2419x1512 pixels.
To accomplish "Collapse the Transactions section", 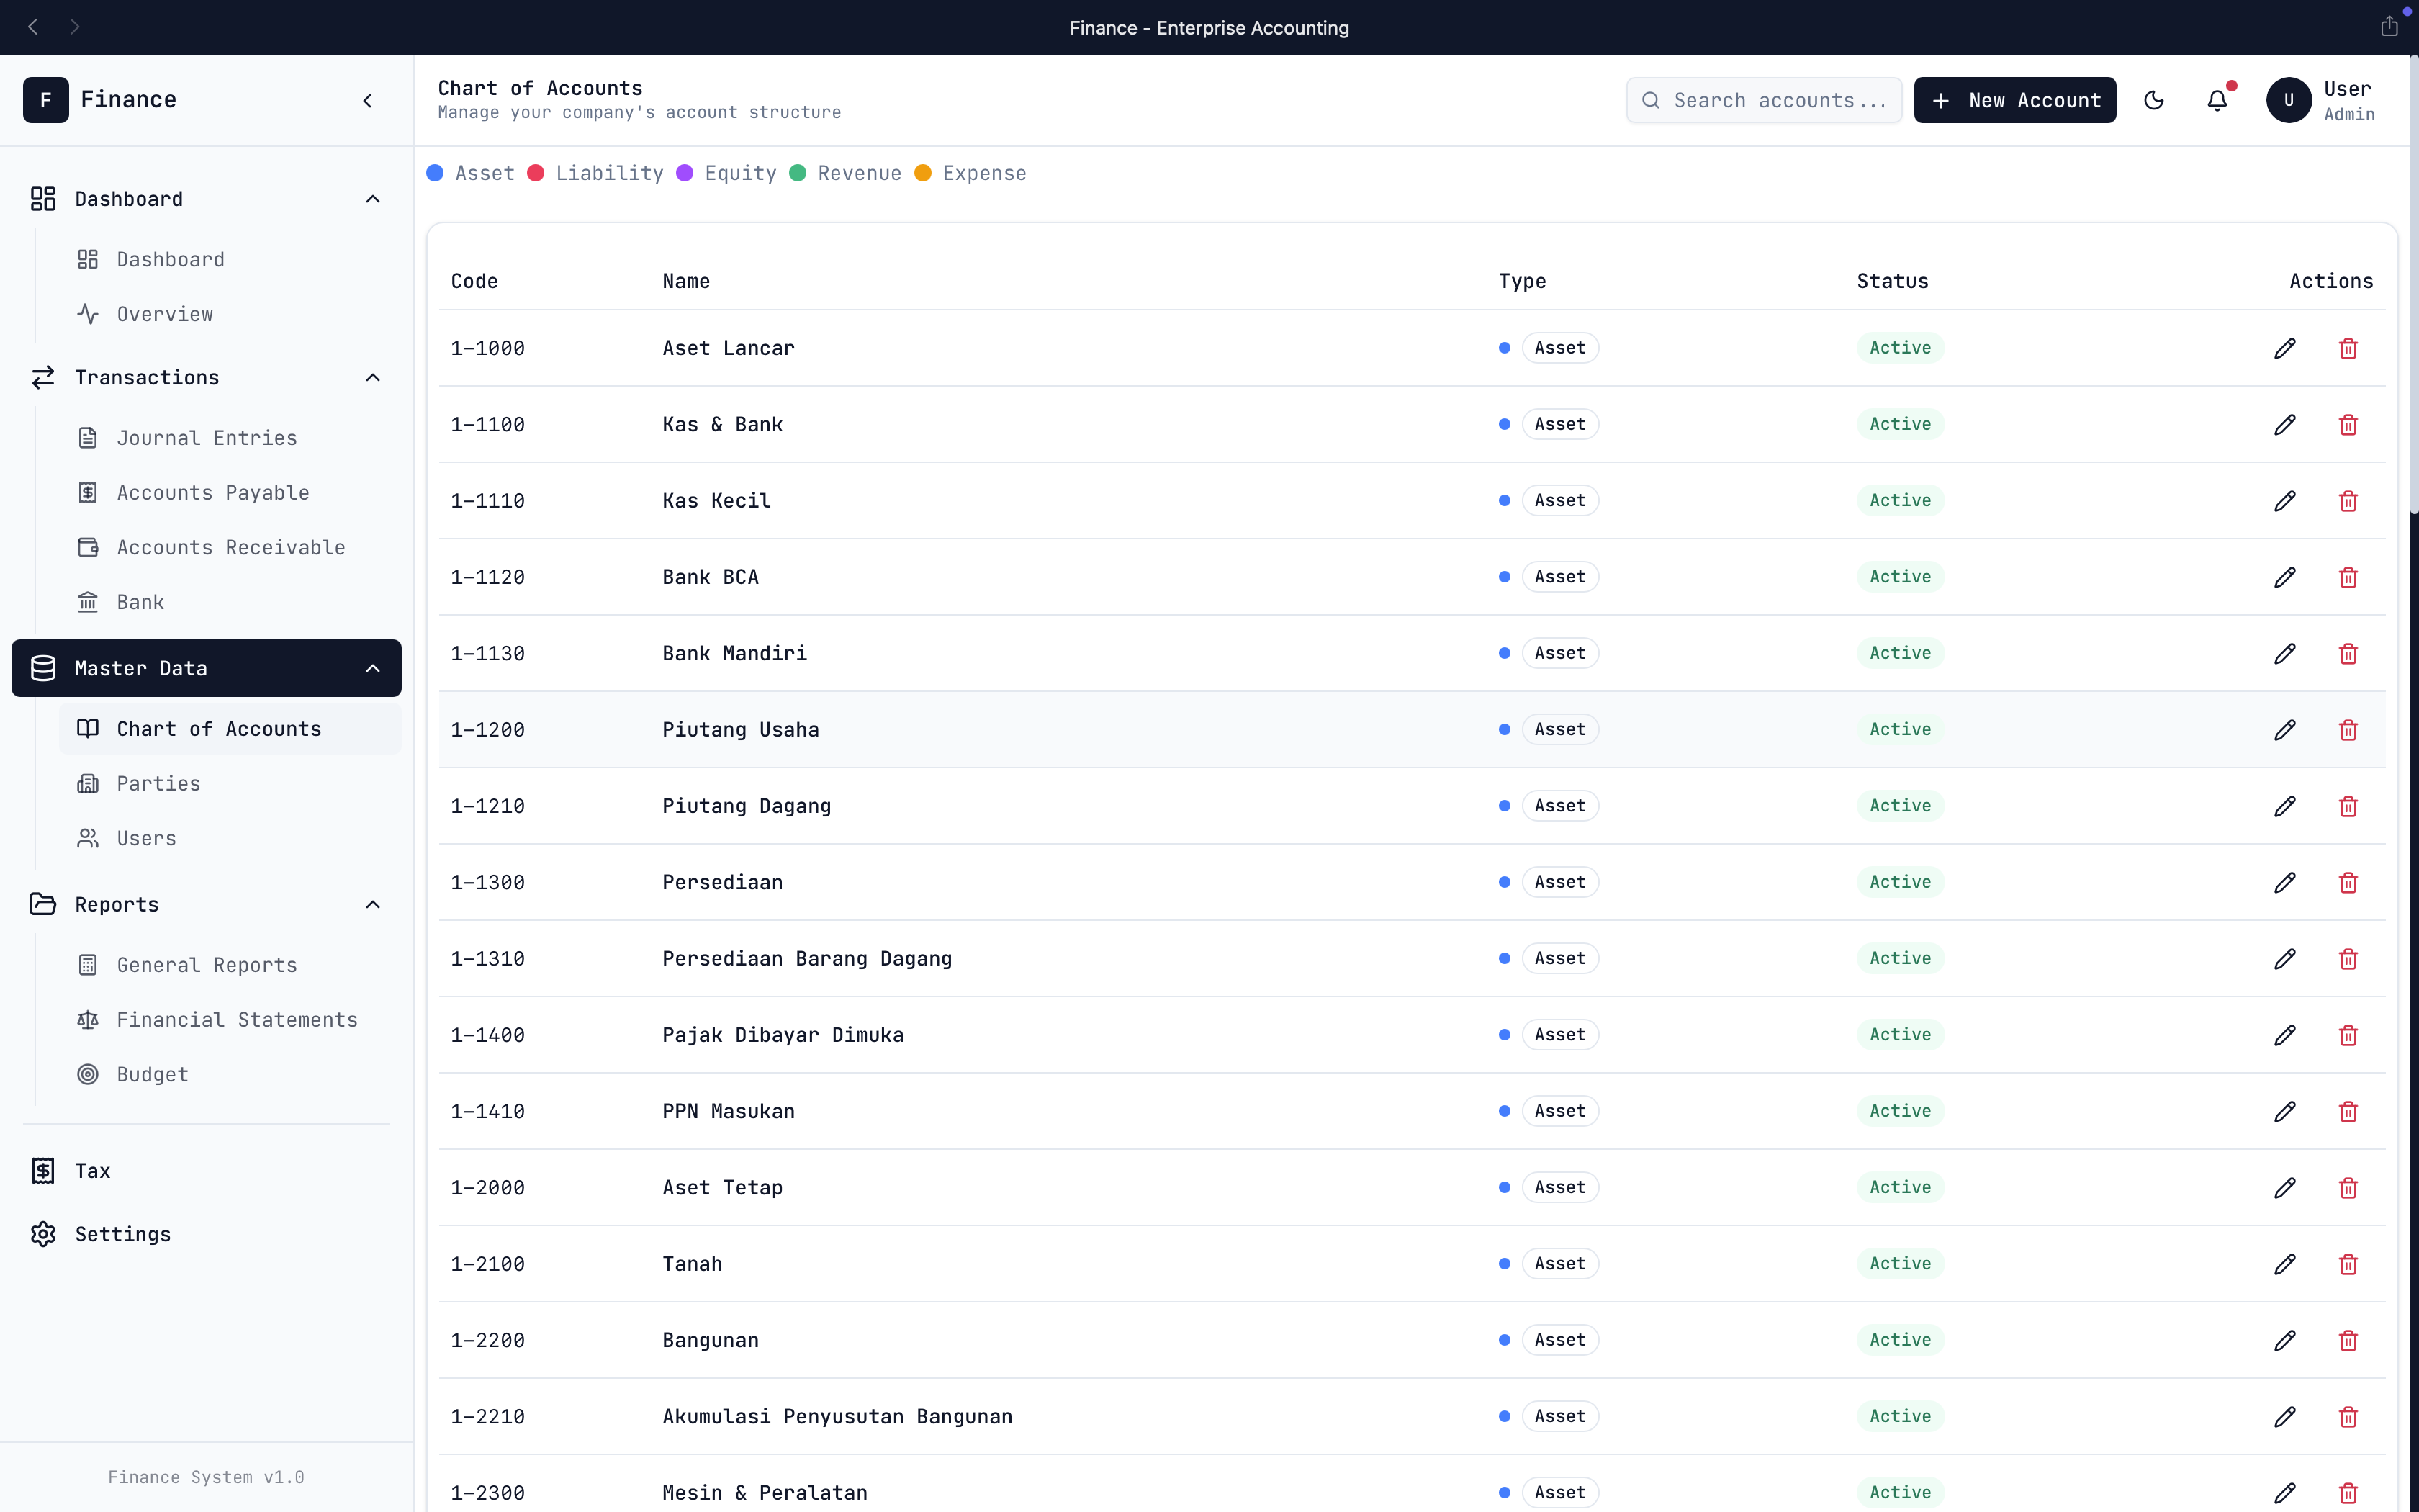I will tap(373, 377).
